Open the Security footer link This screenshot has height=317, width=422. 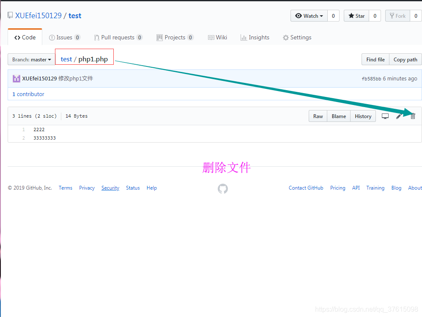(x=110, y=188)
